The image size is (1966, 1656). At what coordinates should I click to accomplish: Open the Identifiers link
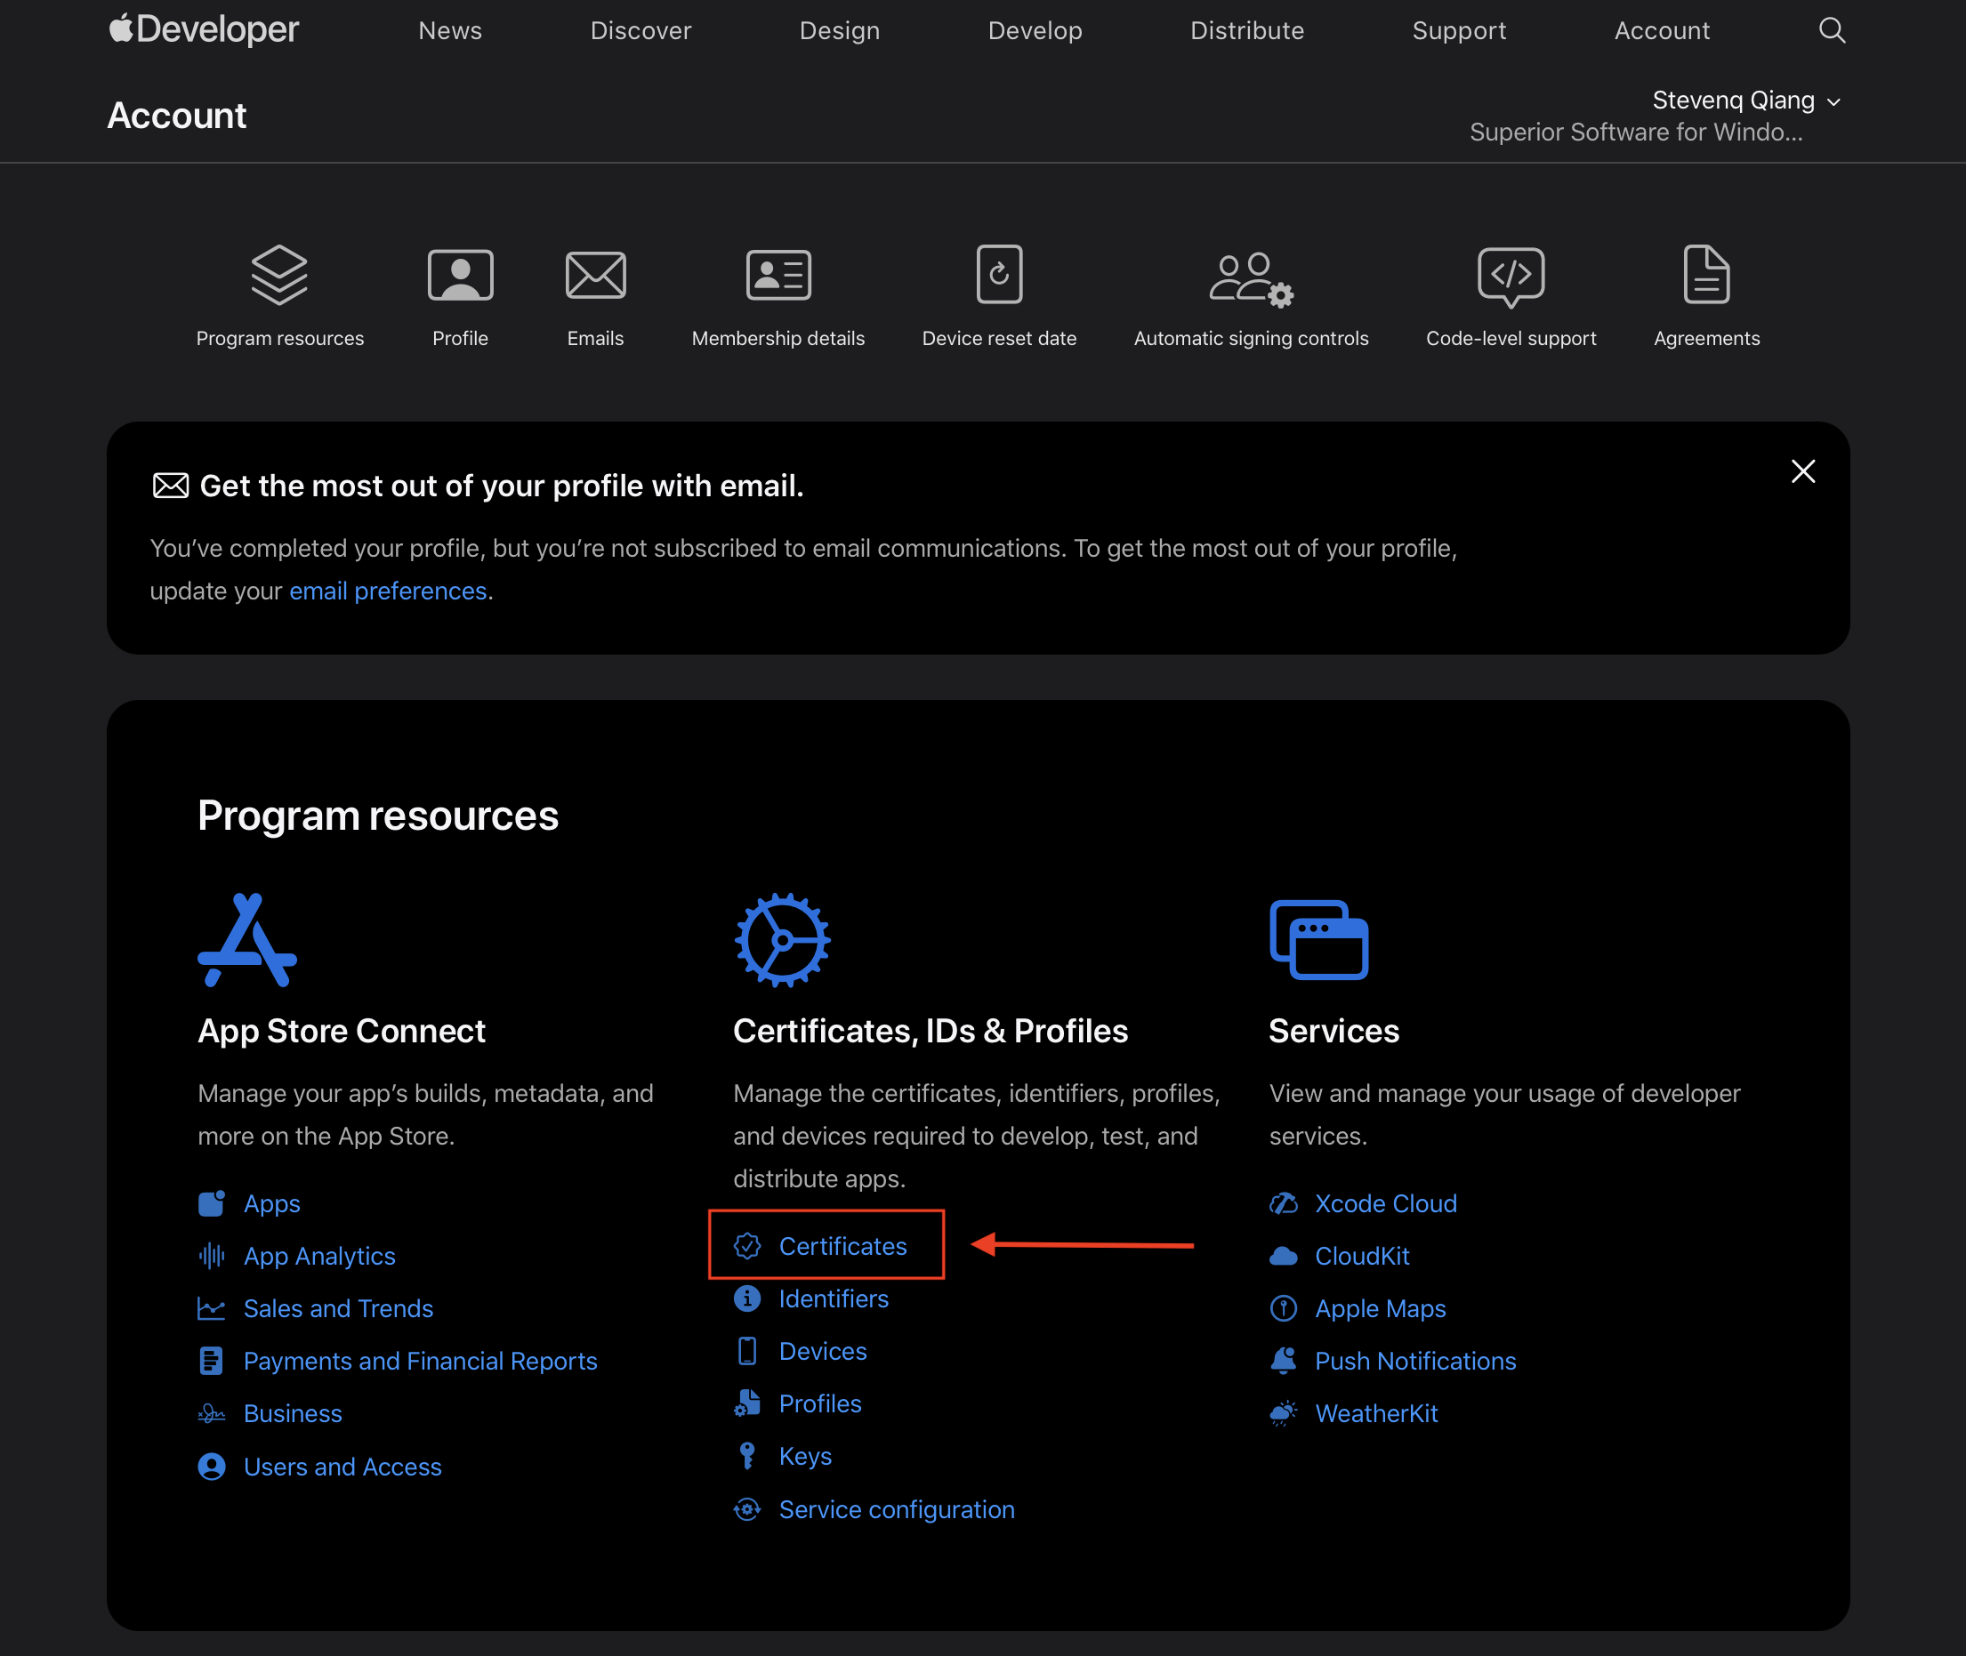click(834, 1298)
